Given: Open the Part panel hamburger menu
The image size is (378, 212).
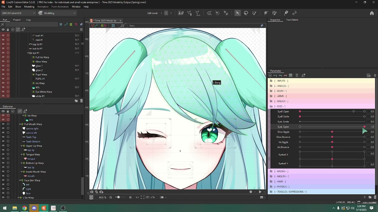Looking at the screenshot, I should pyautogui.click(x=81, y=29).
